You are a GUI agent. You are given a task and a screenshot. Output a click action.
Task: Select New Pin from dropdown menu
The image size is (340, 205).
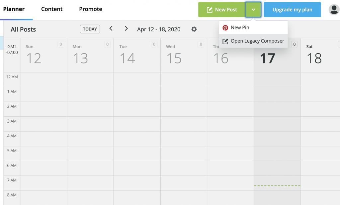point(253,27)
